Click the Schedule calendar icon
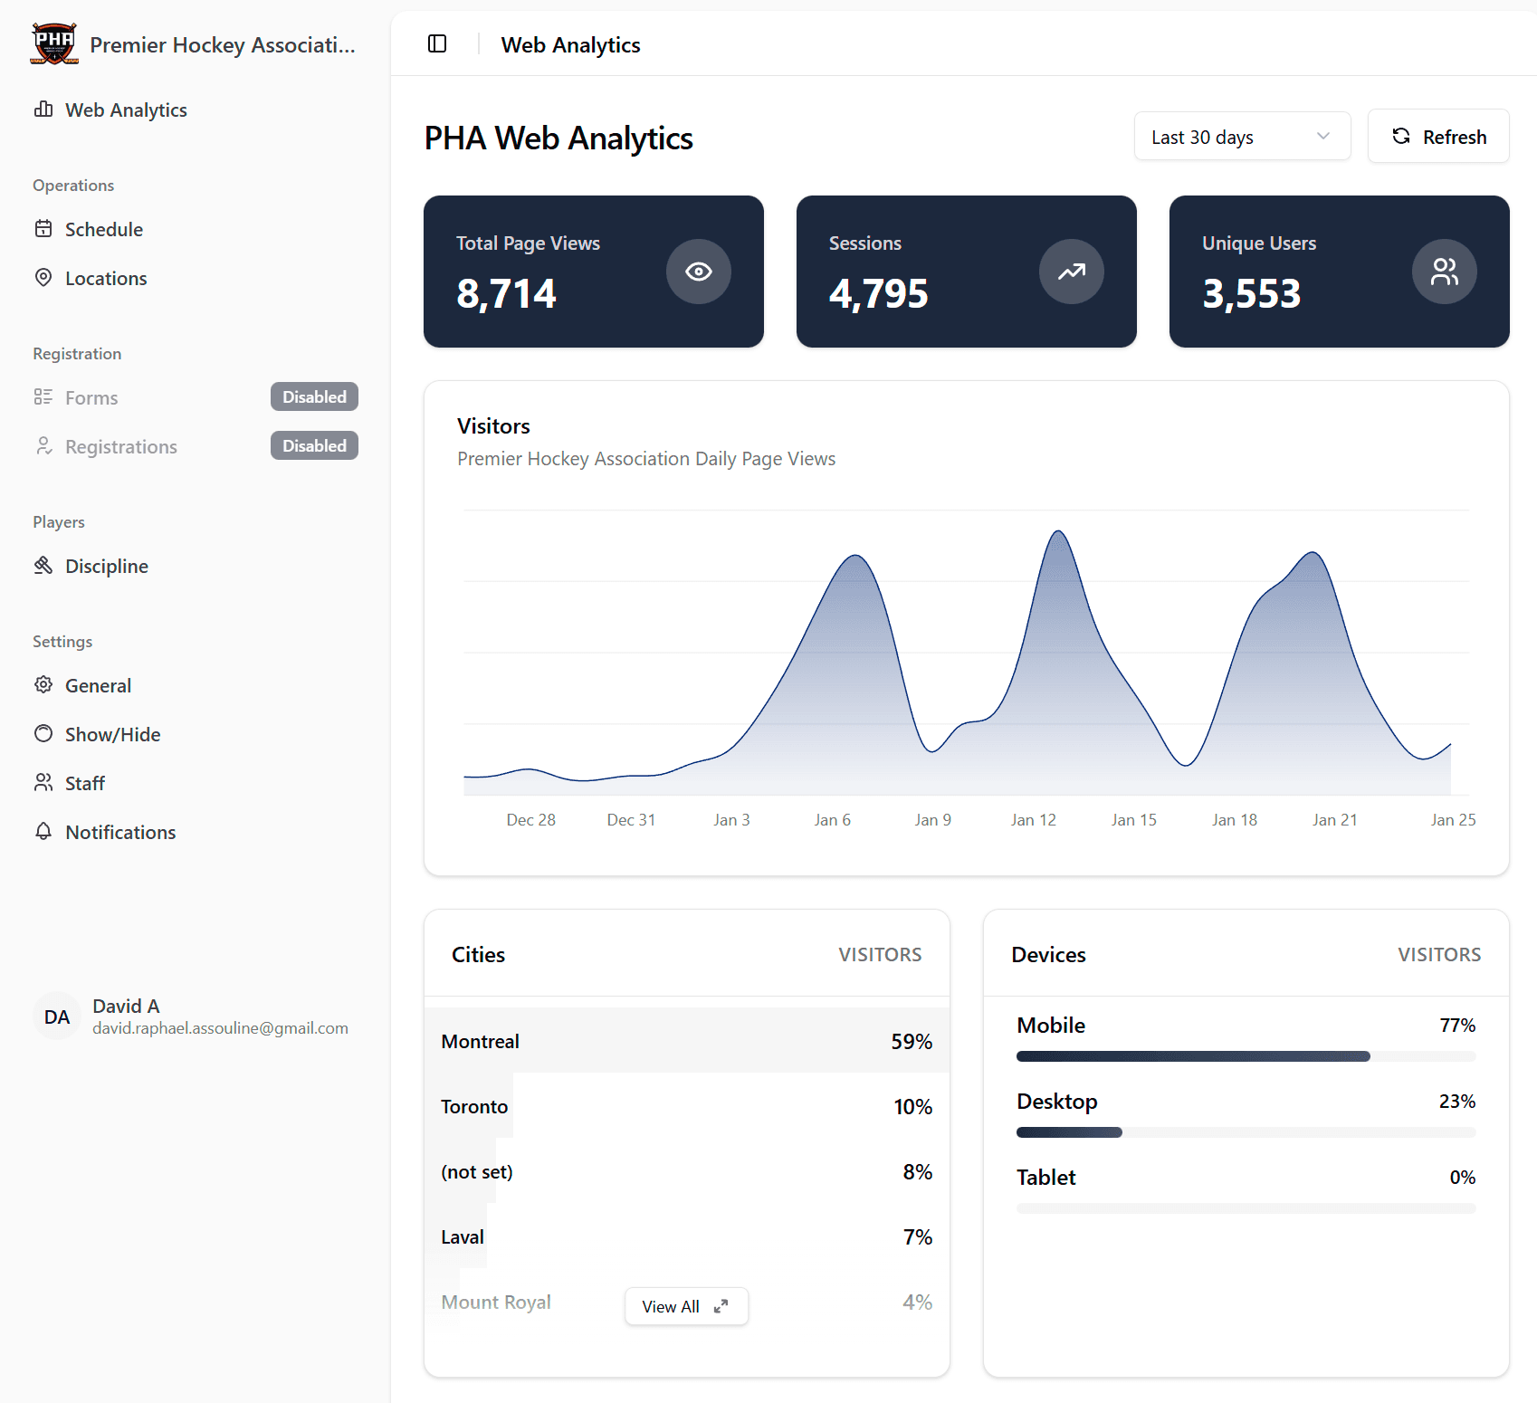This screenshot has width=1537, height=1403. tap(44, 229)
